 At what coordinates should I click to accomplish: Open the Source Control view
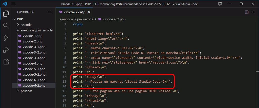click(x=6, y=38)
